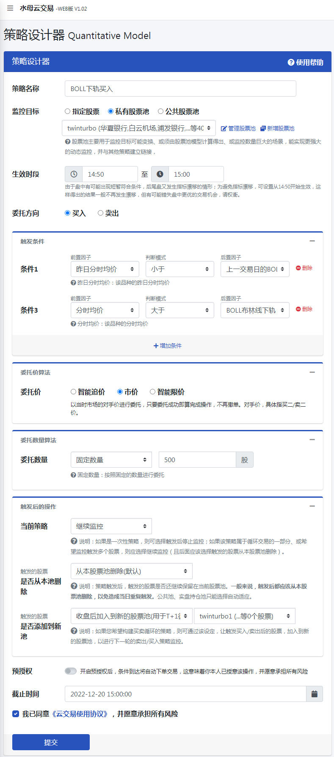Toggle the 我已同意 agreement checkbox
This screenshot has height=757, width=334.
[x=16, y=714]
